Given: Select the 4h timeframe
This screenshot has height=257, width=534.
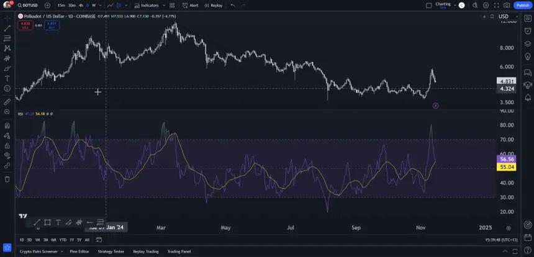Looking at the screenshot, I should coord(81,6).
